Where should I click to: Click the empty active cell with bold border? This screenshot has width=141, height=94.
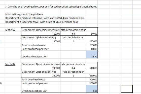[127, 89]
